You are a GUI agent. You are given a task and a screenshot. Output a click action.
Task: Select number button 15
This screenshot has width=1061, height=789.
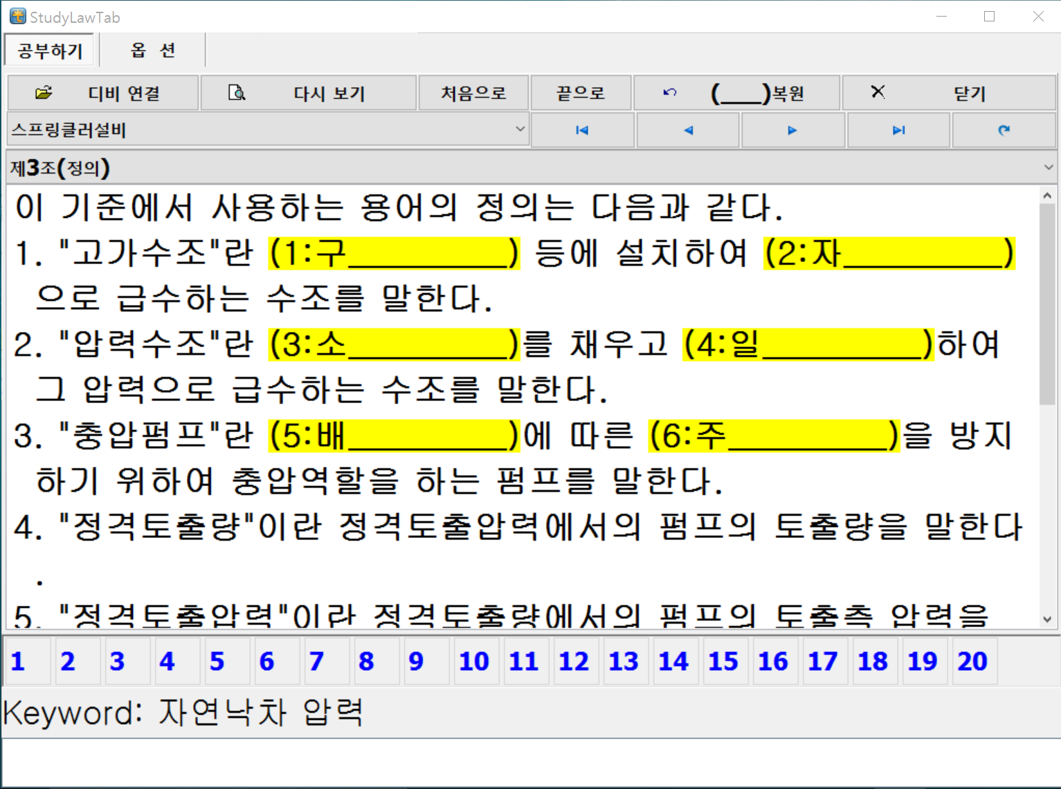(725, 661)
